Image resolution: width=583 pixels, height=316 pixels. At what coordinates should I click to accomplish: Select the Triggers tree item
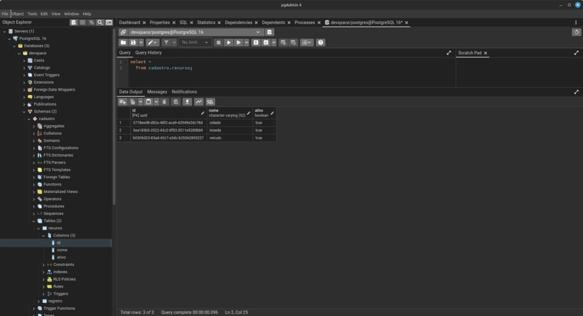pos(60,294)
